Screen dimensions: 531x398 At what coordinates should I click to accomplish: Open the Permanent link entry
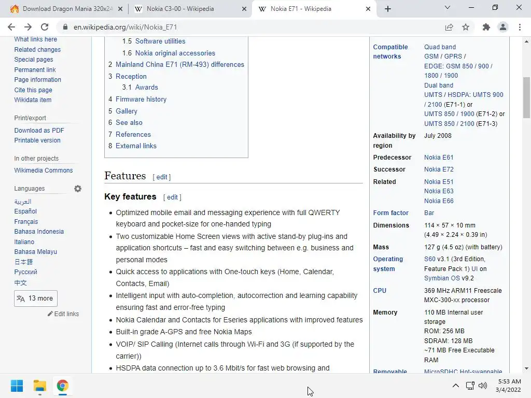coord(35,70)
